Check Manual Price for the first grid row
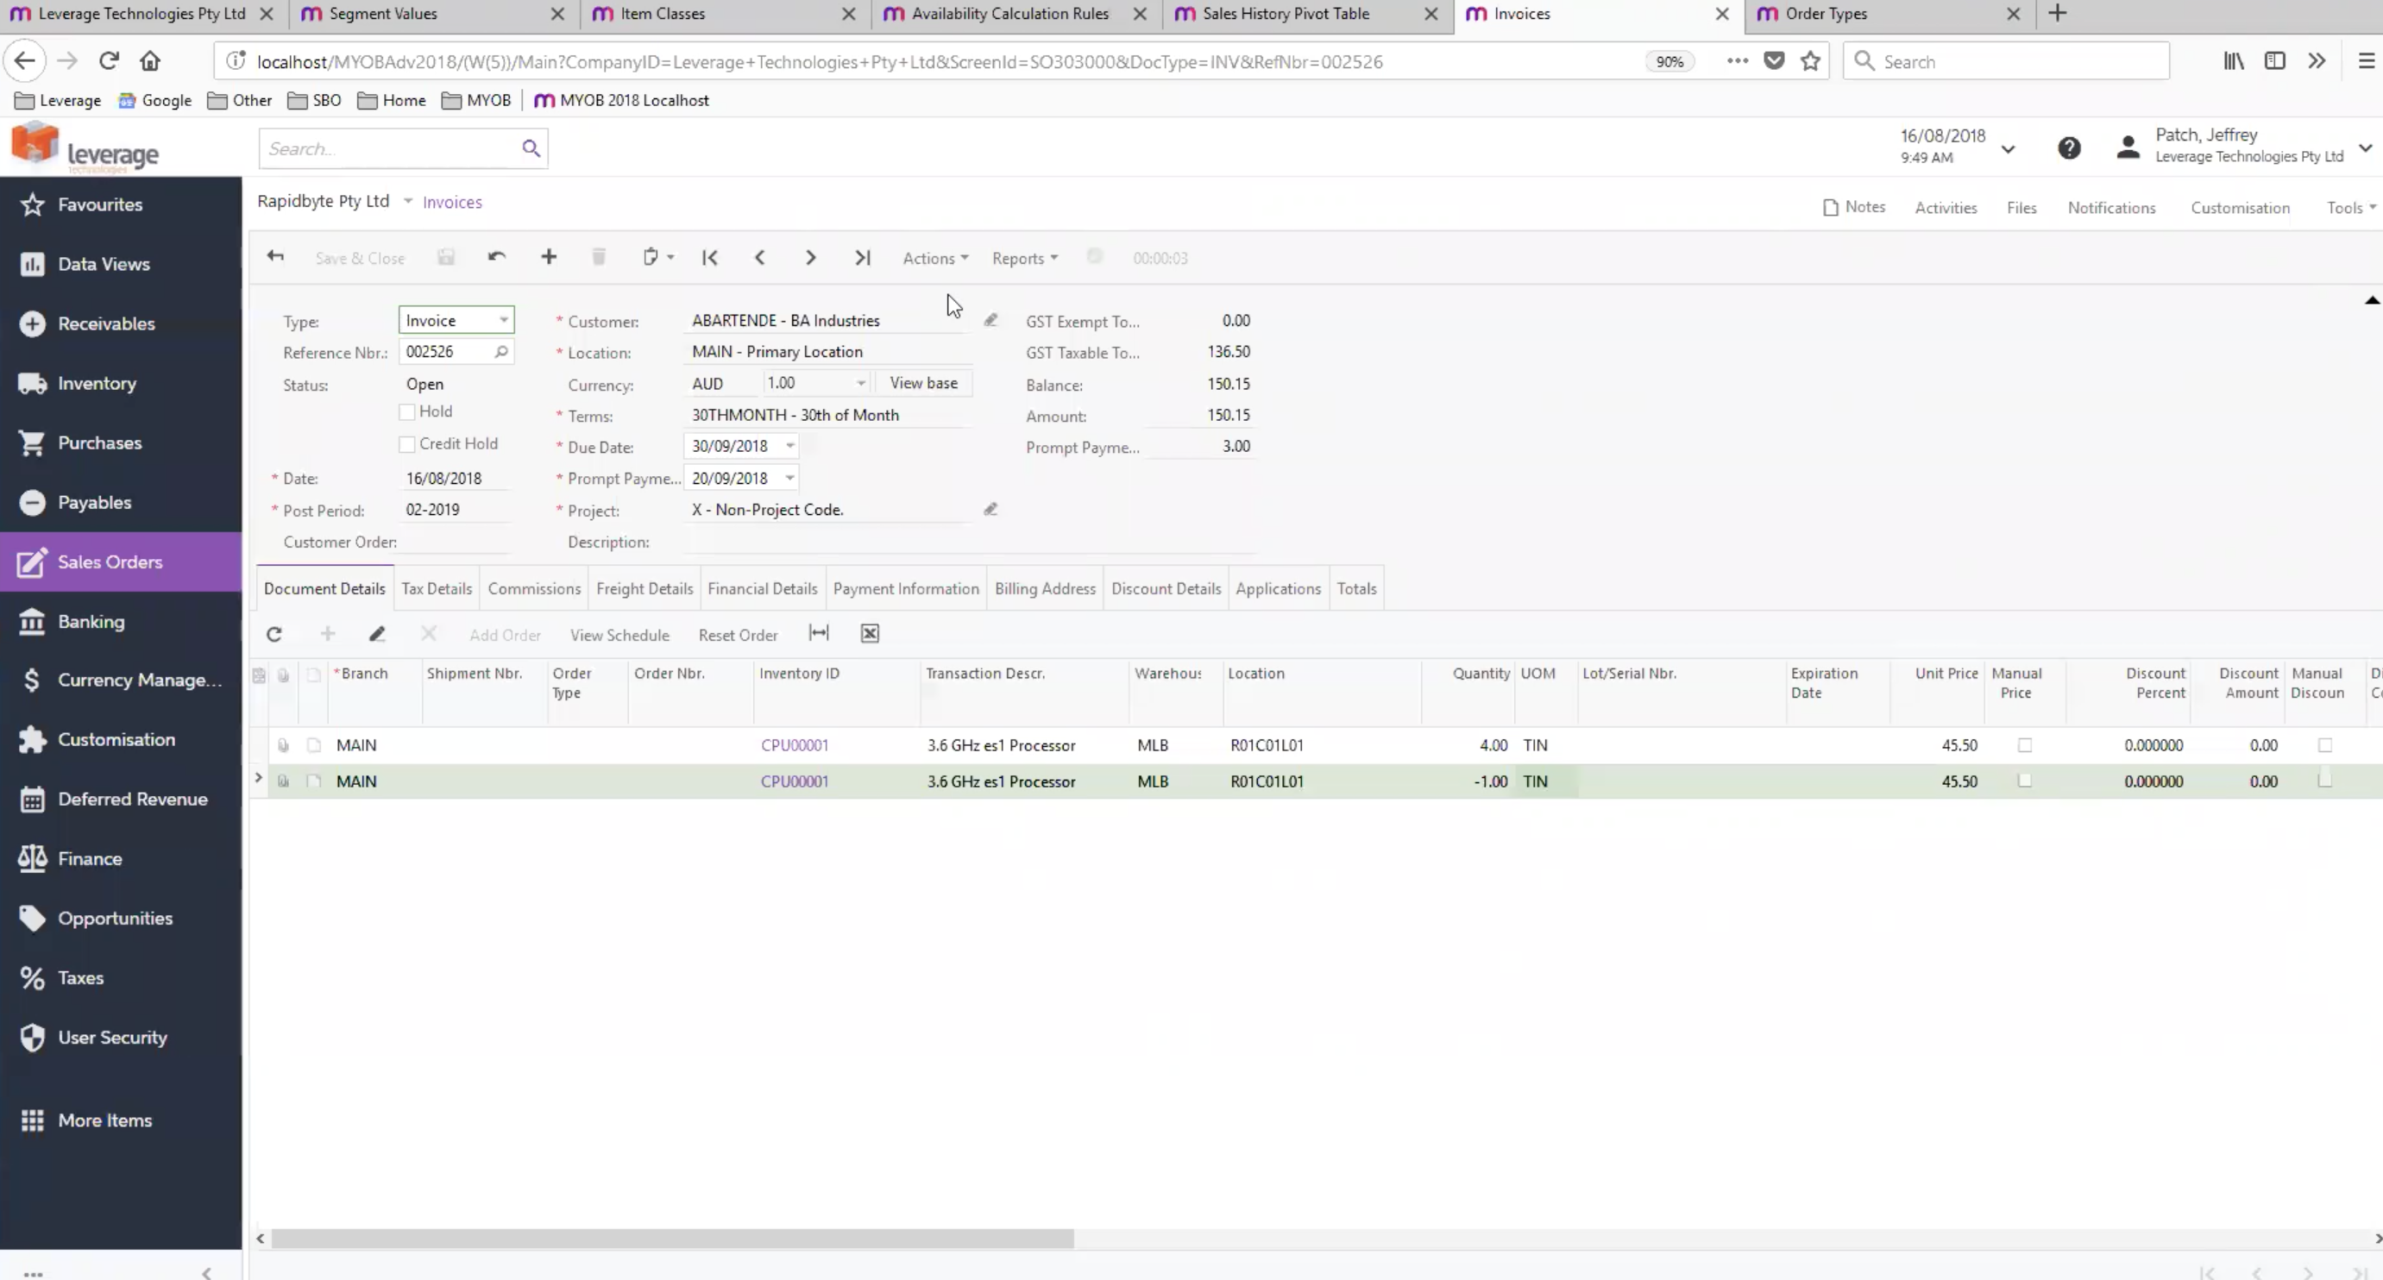The height and width of the screenshot is (1280, 2383). click(x=2025, y=744)
